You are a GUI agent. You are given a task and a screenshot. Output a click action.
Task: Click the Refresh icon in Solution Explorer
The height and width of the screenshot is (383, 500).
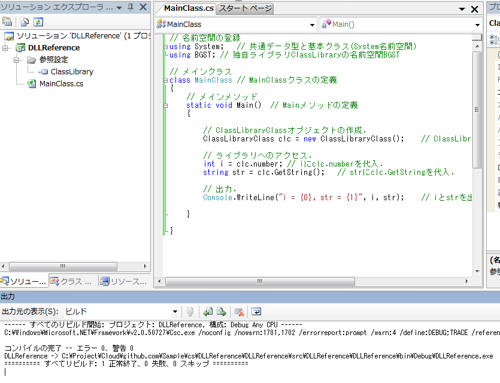[x=38, y=22]
